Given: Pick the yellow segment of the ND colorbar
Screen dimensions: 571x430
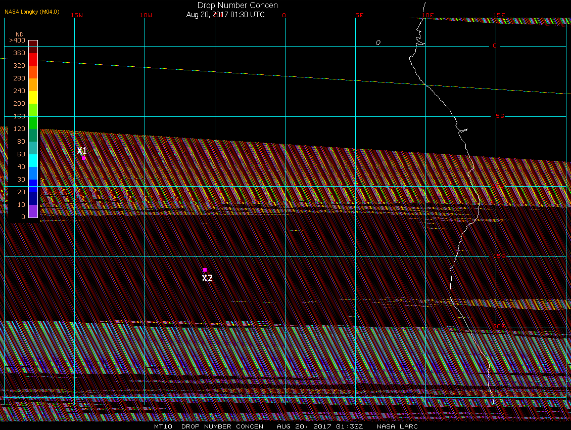Looking at the screenshot, I should point(33,97).
